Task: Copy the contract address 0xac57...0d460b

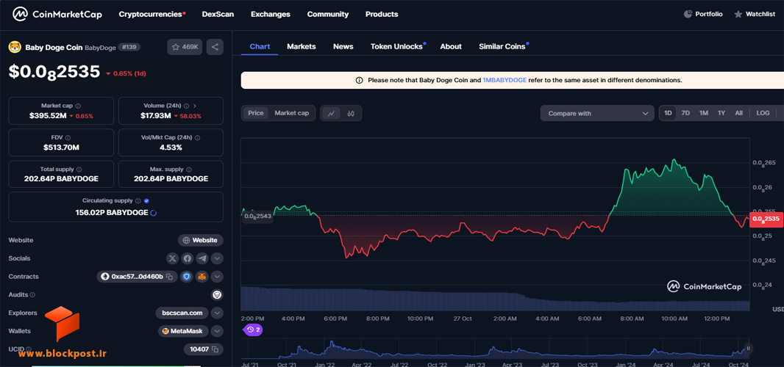Action: (169, 277)
